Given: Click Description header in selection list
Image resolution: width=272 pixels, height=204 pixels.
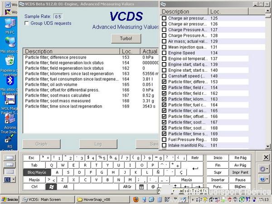Looking at the screenshot, I should coord(184,12).
